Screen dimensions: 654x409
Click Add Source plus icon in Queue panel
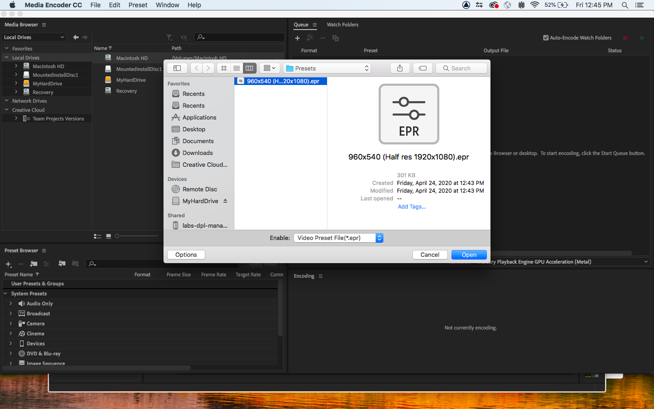click(x=297, y=38)
